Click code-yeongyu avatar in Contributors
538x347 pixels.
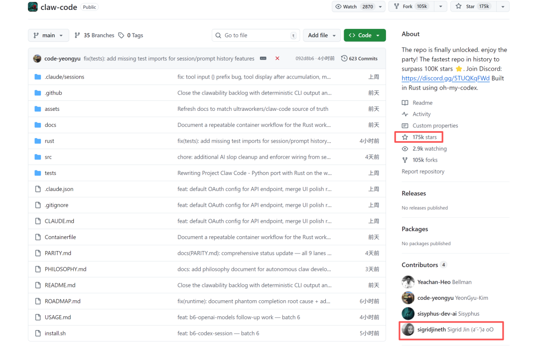coord(408,298)
